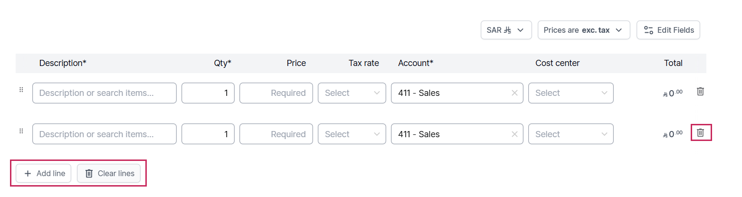Focus first row description search field
742x197 pixels.
click(x=105, y=93)
